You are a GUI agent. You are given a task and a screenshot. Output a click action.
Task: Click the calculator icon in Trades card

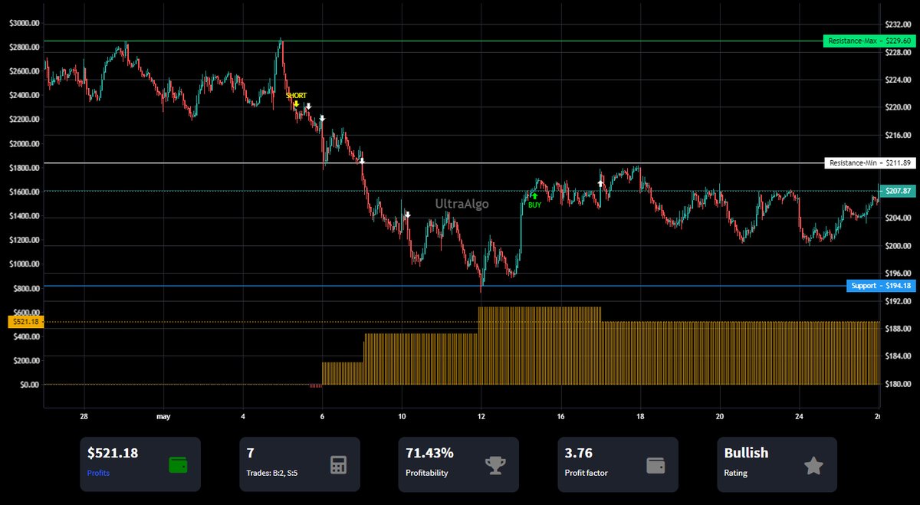click(x=338, y=464)
